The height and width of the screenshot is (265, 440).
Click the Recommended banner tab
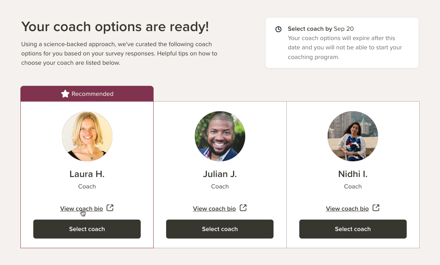[87, 94]
